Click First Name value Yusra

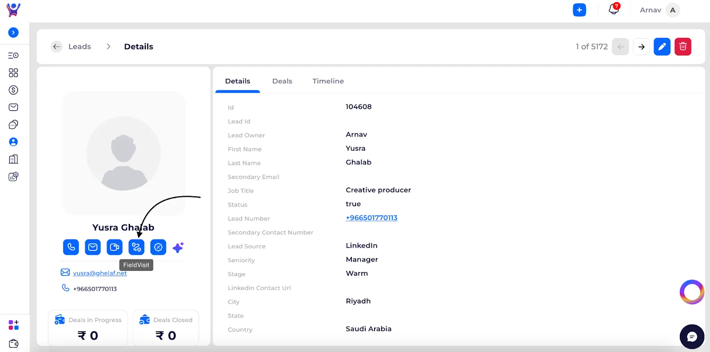coord(355,148)
